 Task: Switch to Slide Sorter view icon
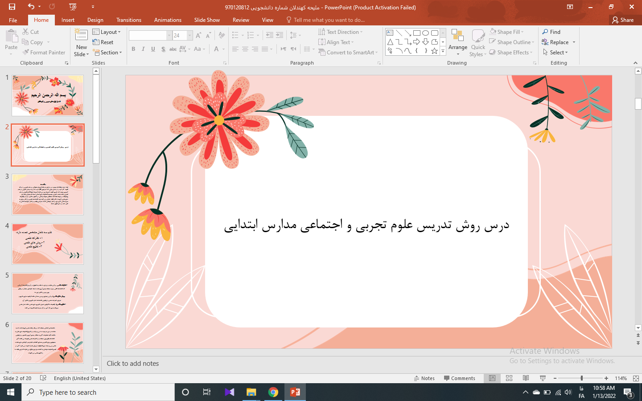(509, 378)
